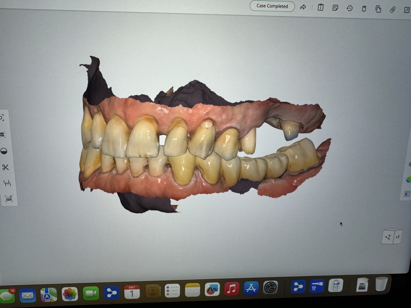Click the share arrow icon
The width and height of the screenshot is (411, 308).
303,7
